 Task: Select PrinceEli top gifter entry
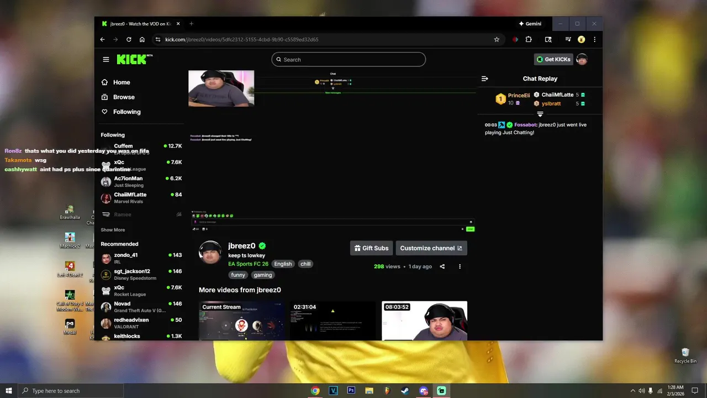pyautogui.click(x=512, y=99)
